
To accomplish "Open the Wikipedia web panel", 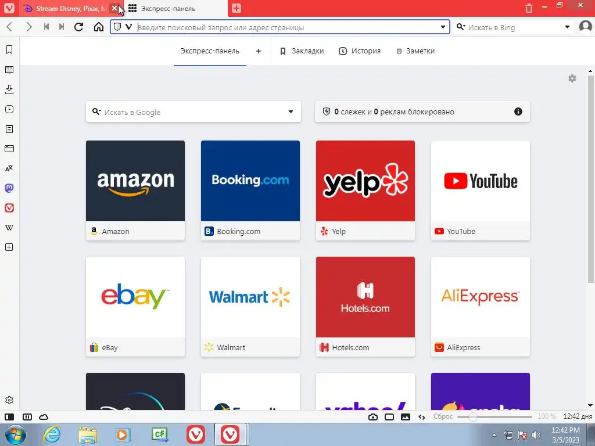I will 9,228.
